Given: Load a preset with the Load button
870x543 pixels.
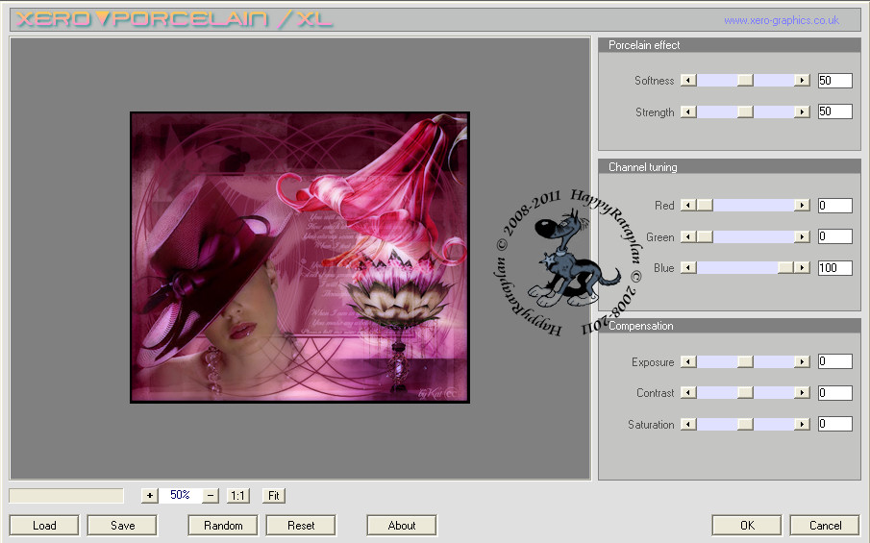Looking at the screenshot, I should [x=44, y=526].
